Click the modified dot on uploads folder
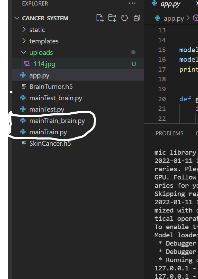The height and width of the screenshot is (279, 198). tap(133, 52)
